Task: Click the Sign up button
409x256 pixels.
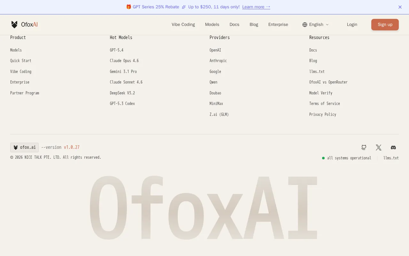Action: [x=385, y=25]
